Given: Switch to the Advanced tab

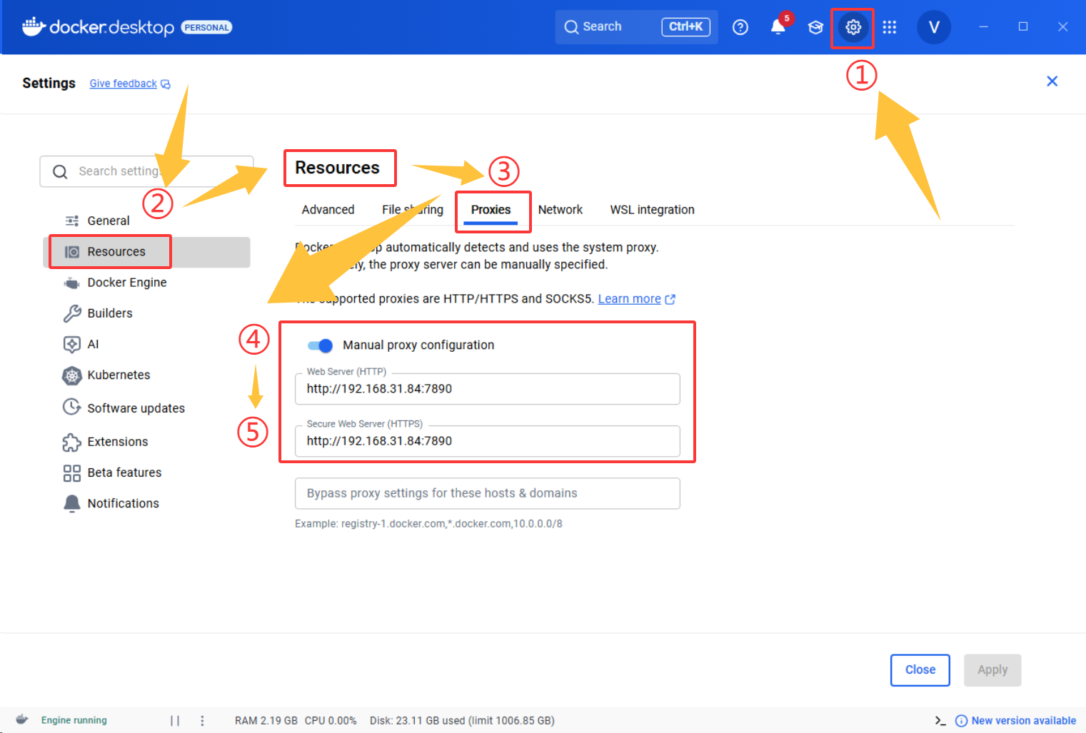Looking at the screenshot, I should click(328, 210).
